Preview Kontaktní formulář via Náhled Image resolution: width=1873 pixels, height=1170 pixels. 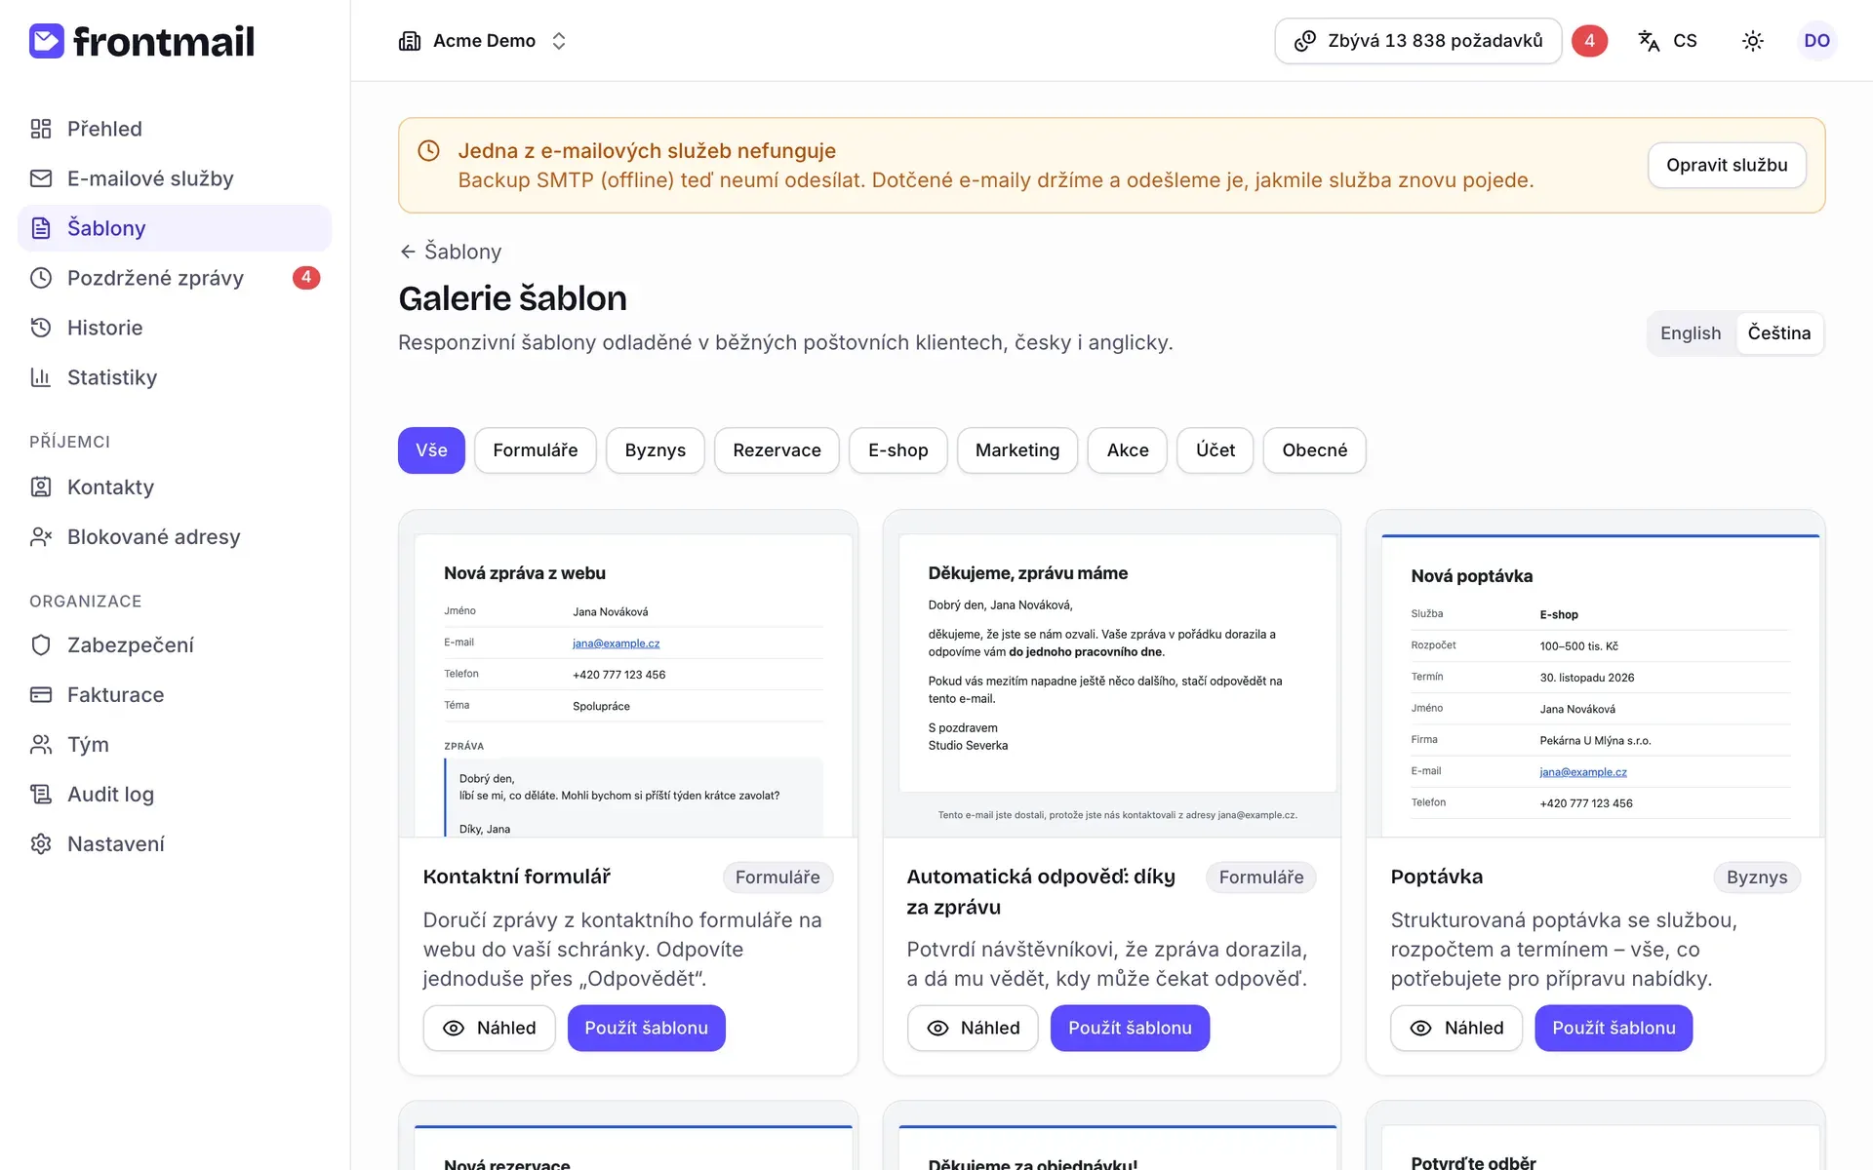[489, 1028]
